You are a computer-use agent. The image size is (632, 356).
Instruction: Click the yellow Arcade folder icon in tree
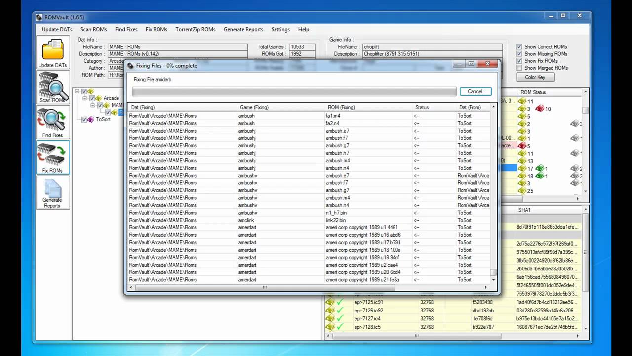tap(99, 98)
